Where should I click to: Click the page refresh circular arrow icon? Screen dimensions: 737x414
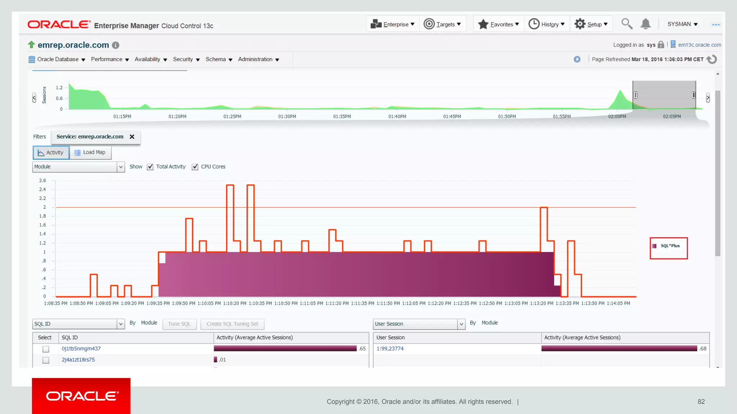tap(711, 59)
